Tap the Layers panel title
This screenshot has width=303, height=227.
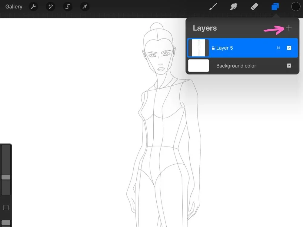click(x=205, y=28)
